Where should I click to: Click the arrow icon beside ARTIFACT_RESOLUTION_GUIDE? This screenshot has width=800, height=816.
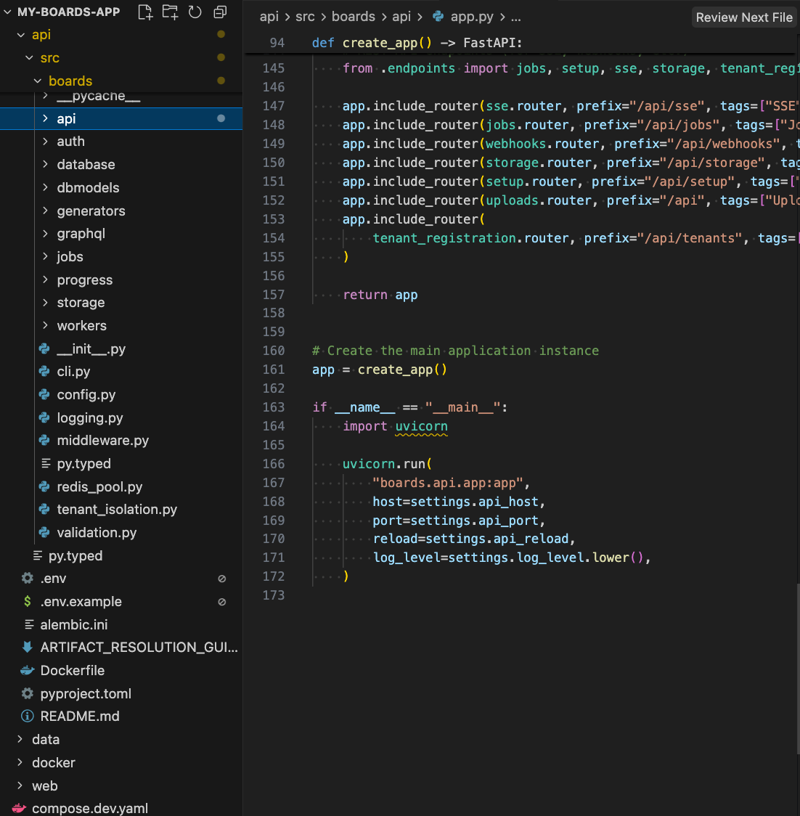pos(27,647)
